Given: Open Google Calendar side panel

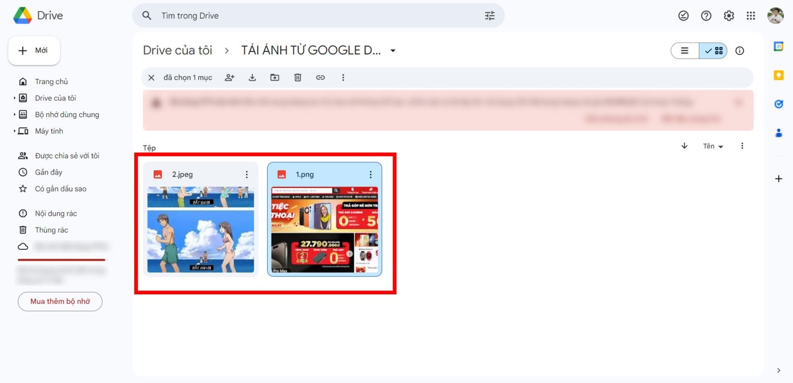Looking at the screenshot, I should point(779,47).
